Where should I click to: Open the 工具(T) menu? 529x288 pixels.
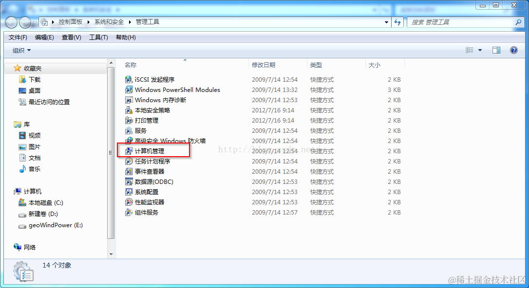[98, 37]
